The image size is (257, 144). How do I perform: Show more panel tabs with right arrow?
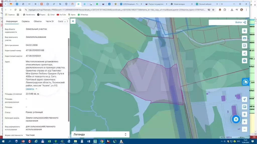pos(65,21)
